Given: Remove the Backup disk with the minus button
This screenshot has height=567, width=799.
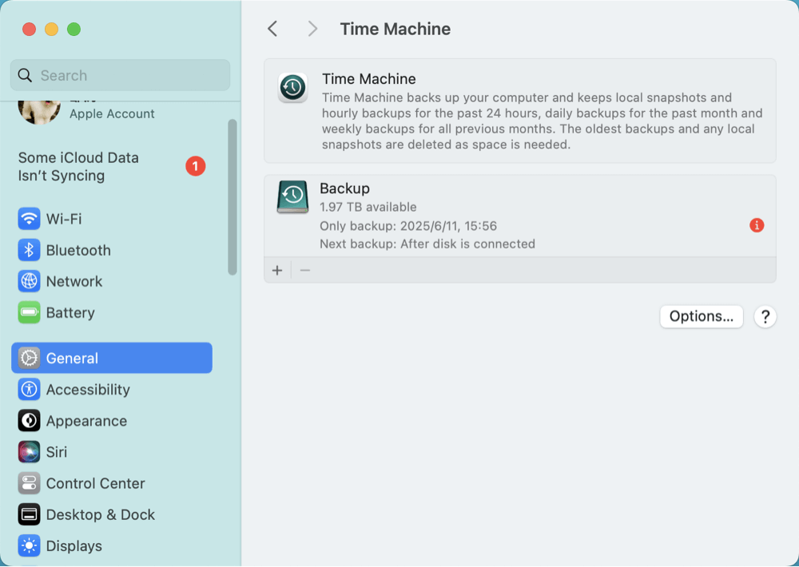Looking at the screenshot, I should point(304,270).
